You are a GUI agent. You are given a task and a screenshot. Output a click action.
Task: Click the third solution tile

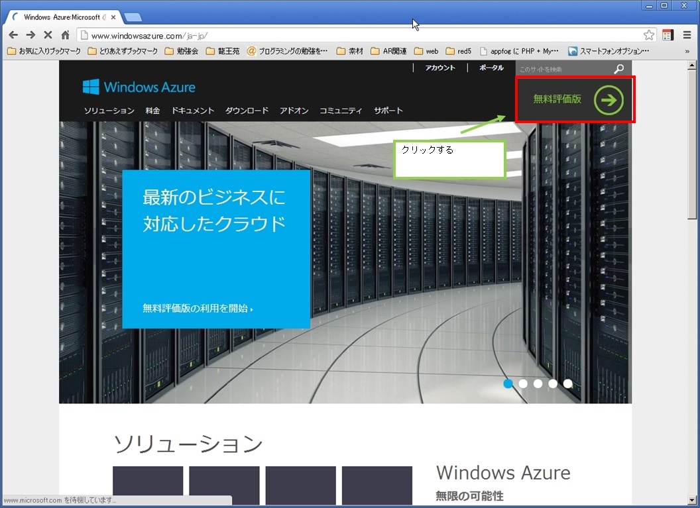pyautogui.click(x=300, y=485)
